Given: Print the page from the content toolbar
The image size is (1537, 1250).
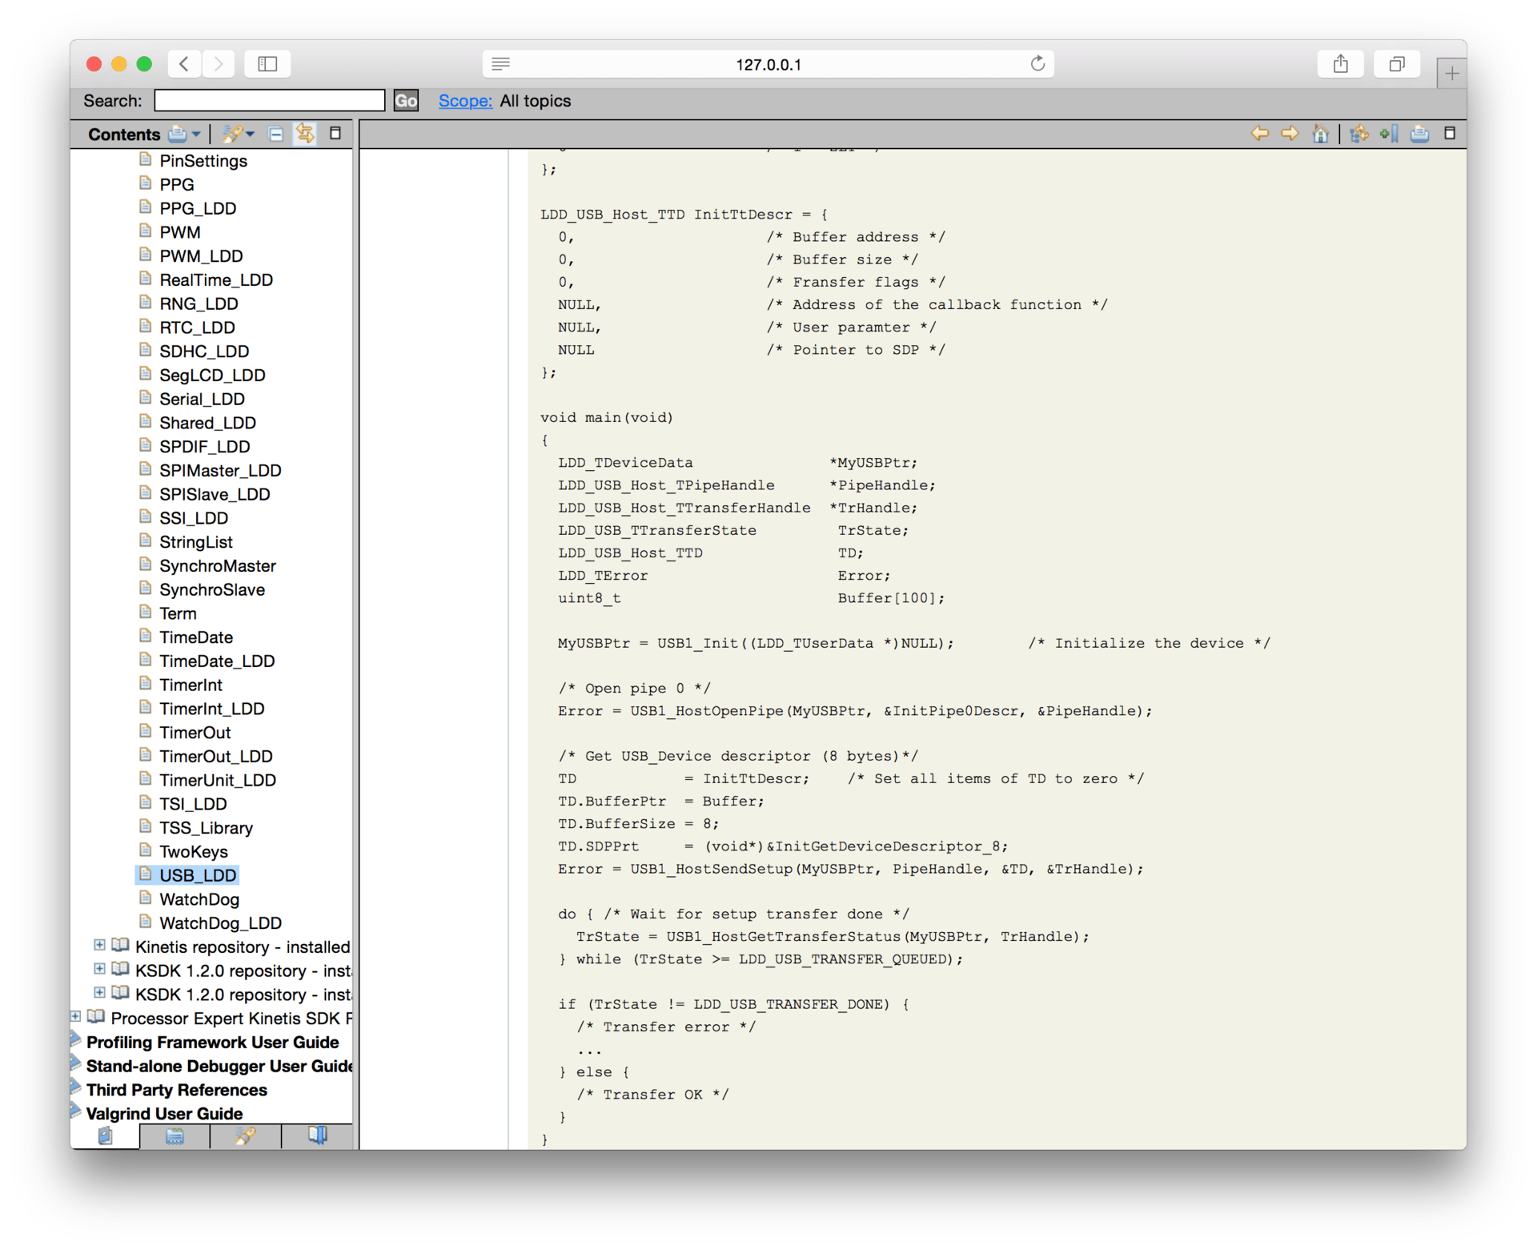Looking at the screenshot, I should 1419,134.
